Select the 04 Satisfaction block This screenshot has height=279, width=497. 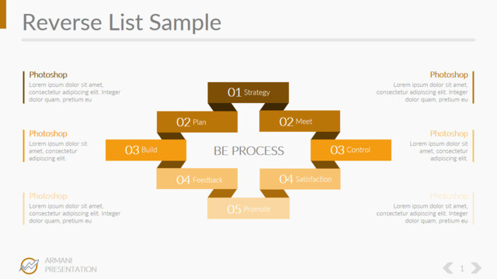click(x=300, y=179)
